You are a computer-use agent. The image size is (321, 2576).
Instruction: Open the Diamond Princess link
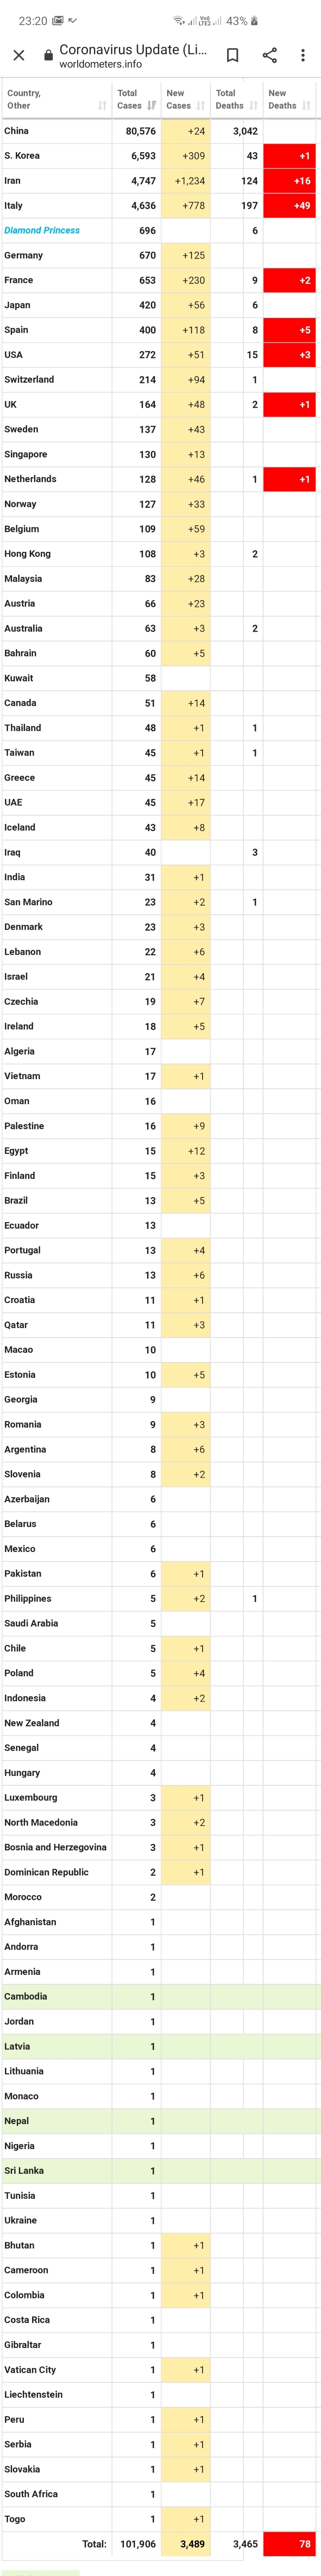click(42, 230)
